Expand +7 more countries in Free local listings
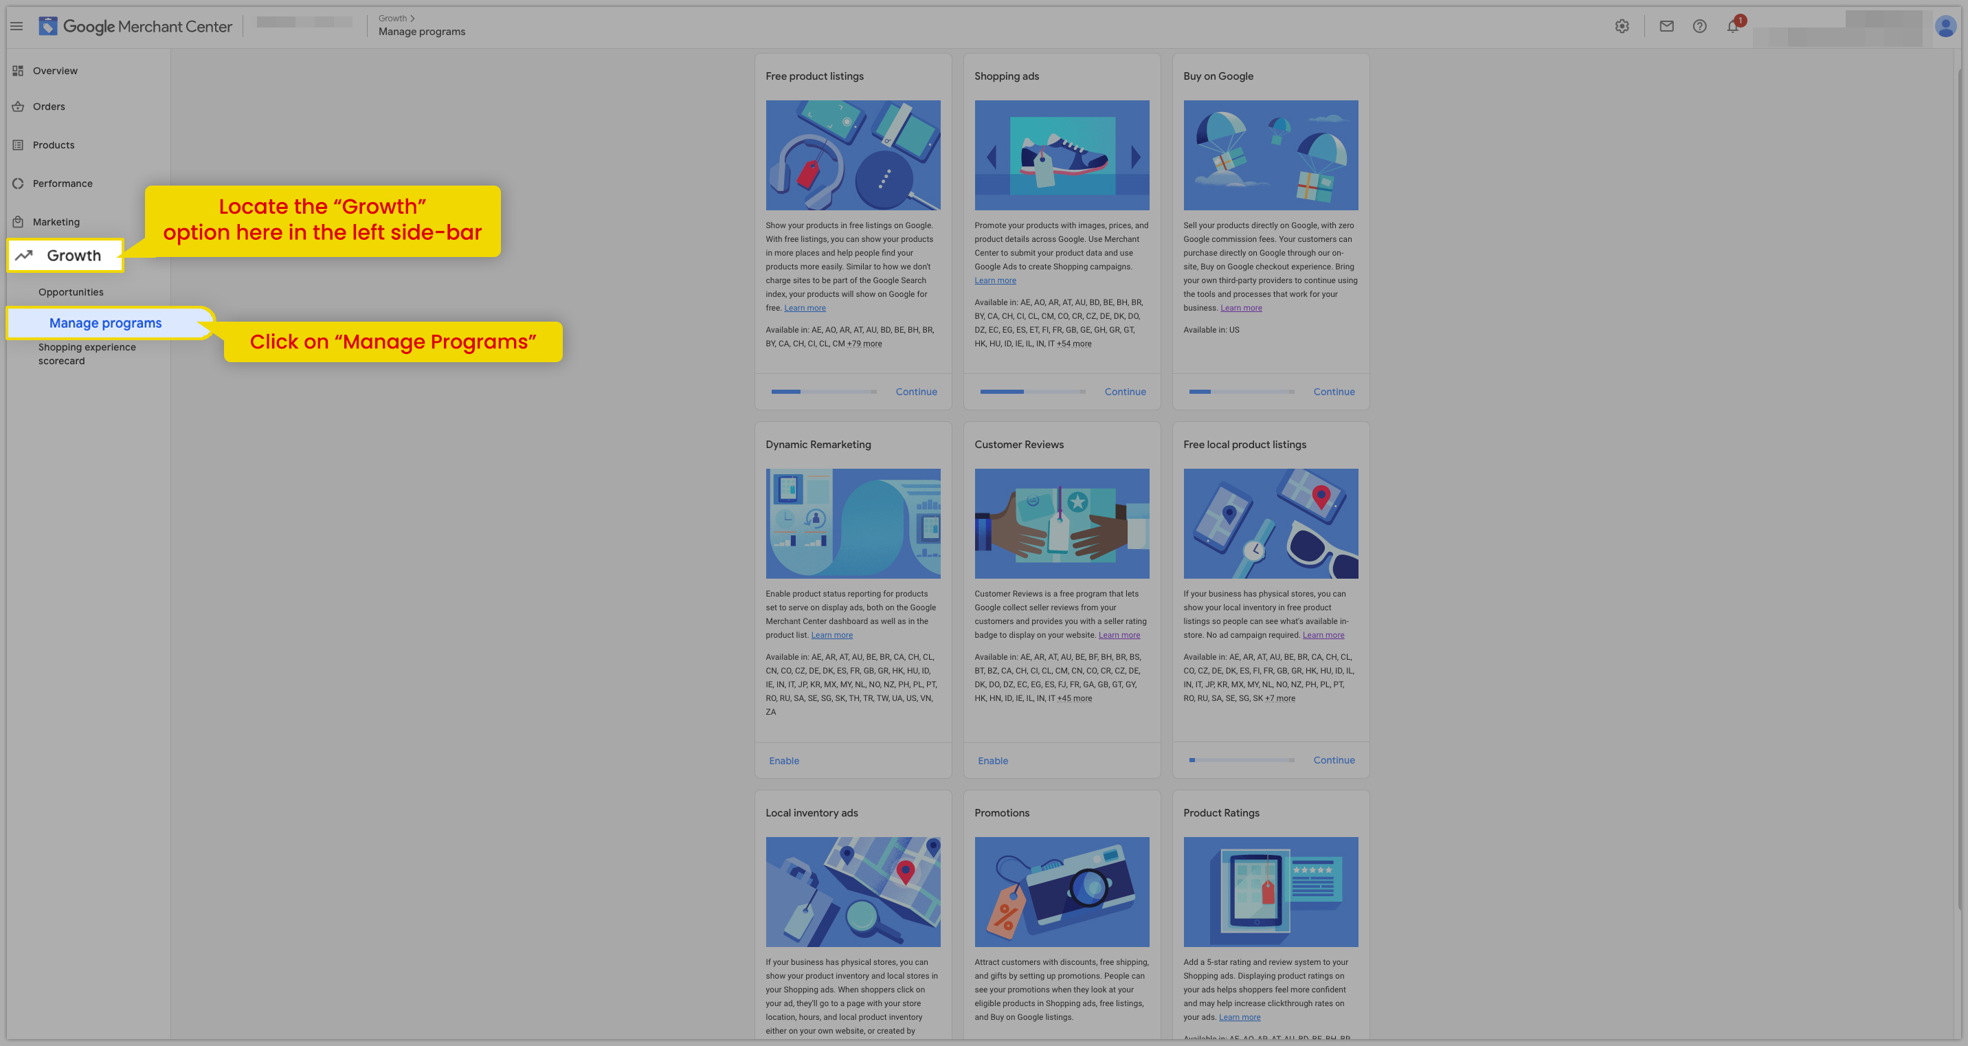Image resolution: width=1968 pixels, height=1046 pixels. [x=1279, y=698]
